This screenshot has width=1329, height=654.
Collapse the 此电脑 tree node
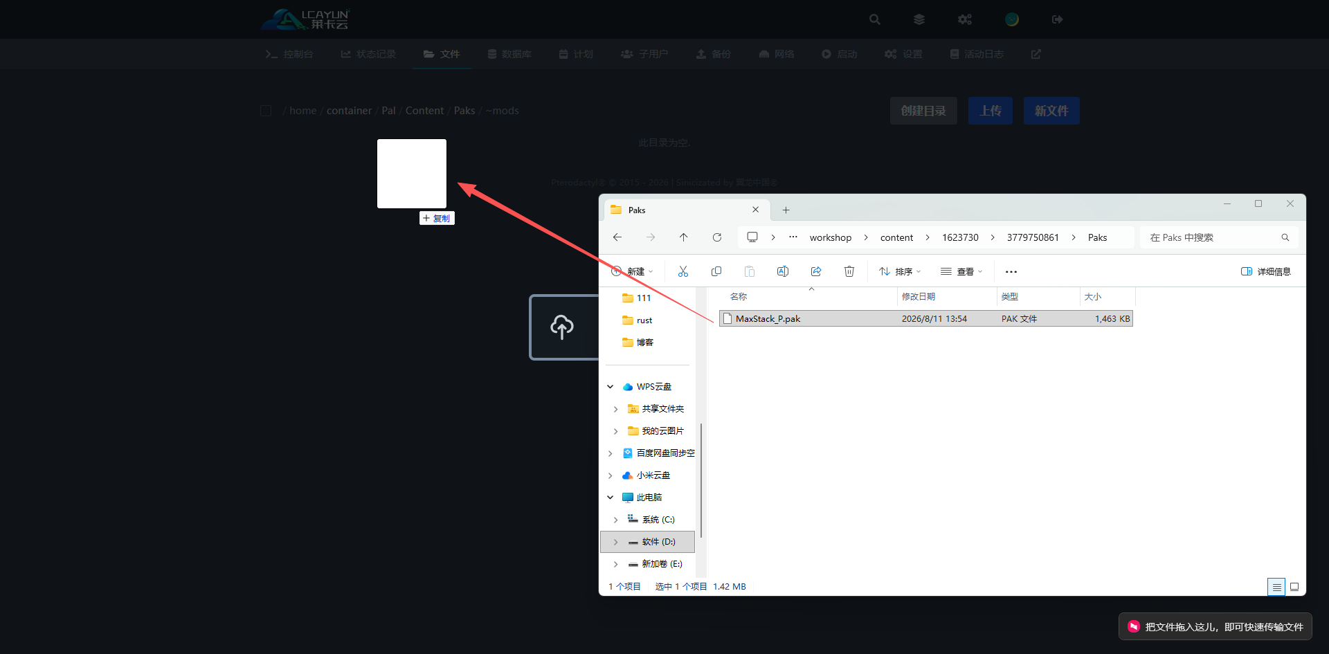(611, 498)
